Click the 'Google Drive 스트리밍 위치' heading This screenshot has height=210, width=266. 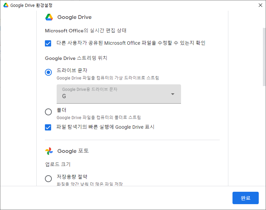click(76, 58)
